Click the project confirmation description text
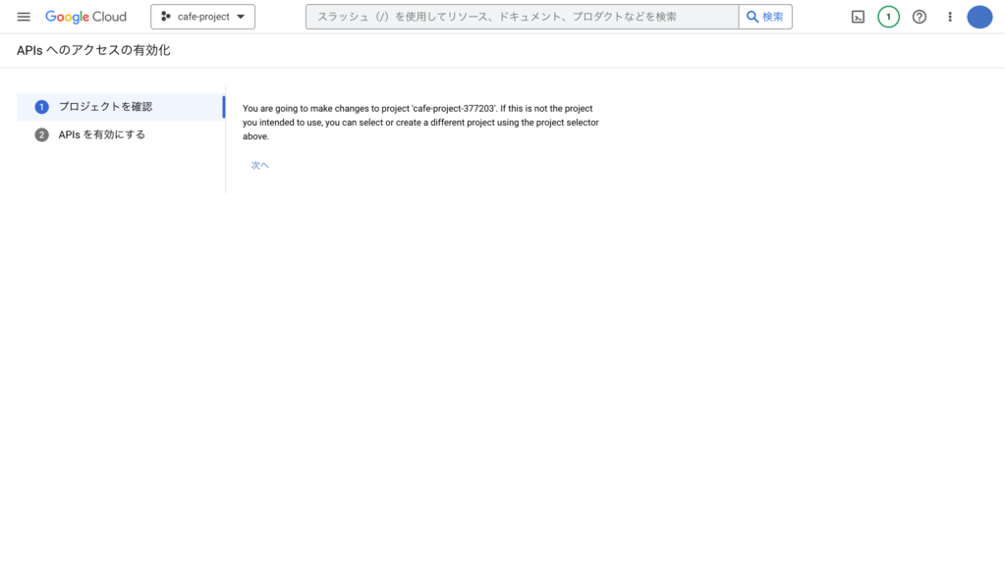 [x=420, y=123]
